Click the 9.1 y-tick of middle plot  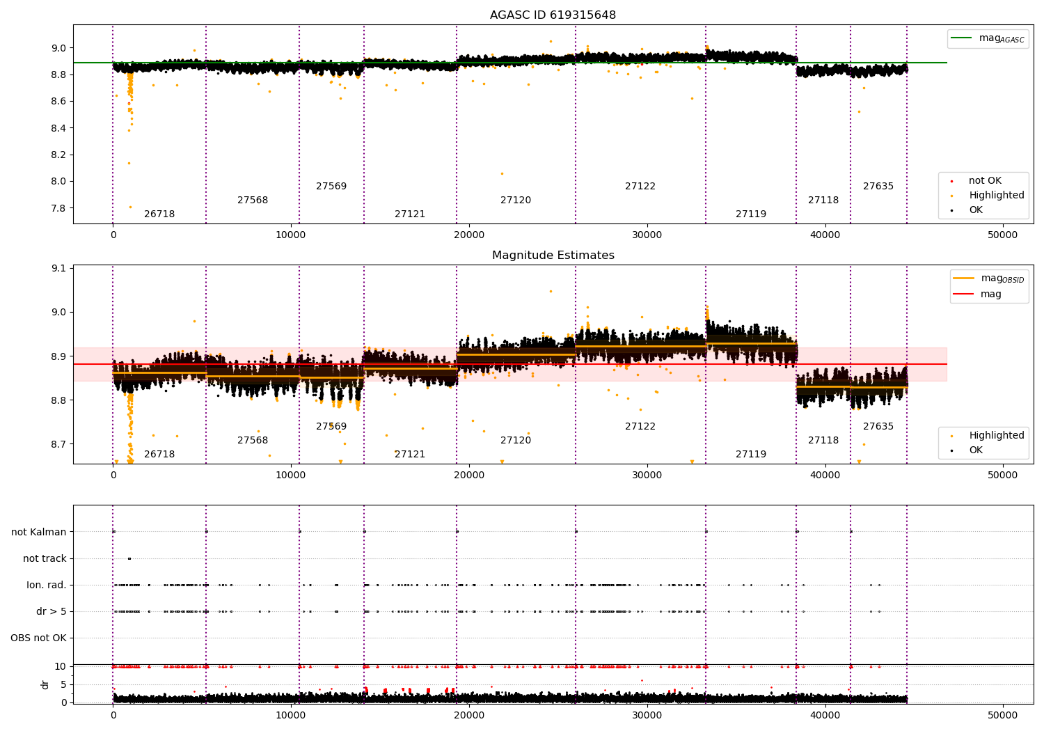[x=58, y=268]
